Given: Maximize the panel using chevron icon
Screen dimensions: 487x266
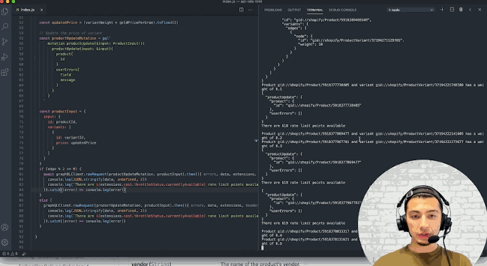Looking at the screenshot, I should click(470, 9).
